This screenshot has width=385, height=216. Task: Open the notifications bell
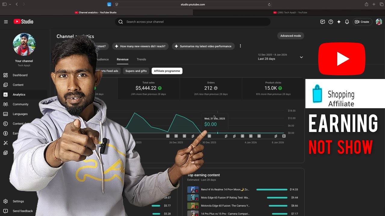(347, 22)
